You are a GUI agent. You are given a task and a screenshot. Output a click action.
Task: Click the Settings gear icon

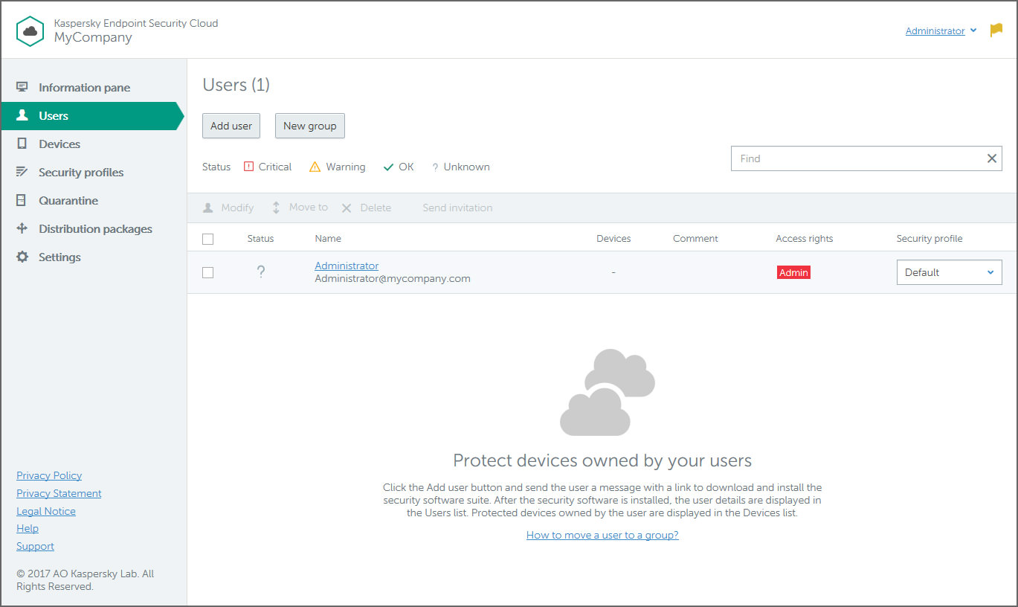click(22, 257)
